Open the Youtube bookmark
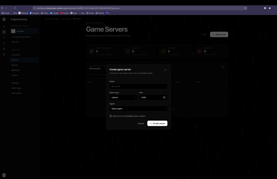This screenshot has height=179, width=277. (x=64, y=13)
